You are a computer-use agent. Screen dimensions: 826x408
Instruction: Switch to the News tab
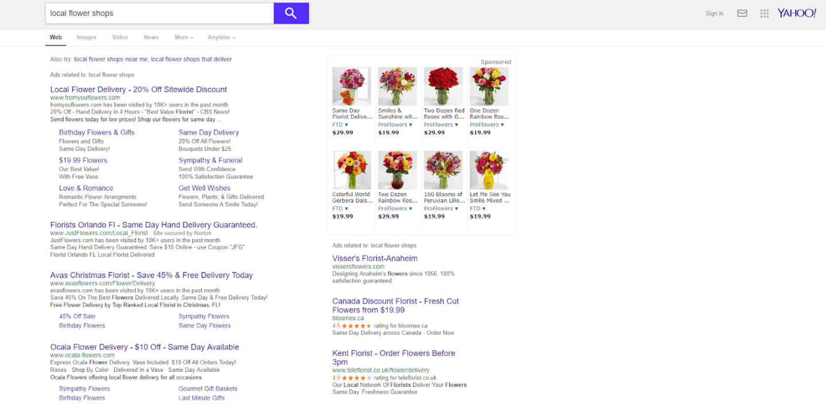[x=151, y=37]
